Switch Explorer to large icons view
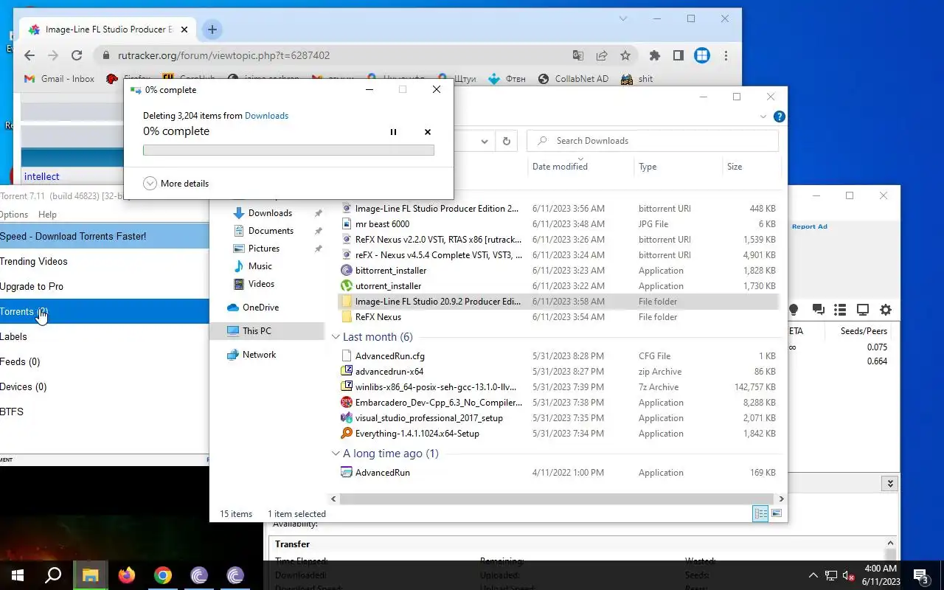The height and width of the screenshot is (590, 944). 776,514
